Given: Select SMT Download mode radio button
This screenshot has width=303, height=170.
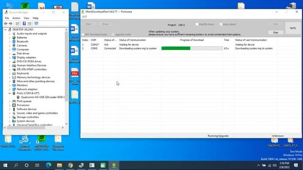Looking at the screenshot, I should 83,34.
